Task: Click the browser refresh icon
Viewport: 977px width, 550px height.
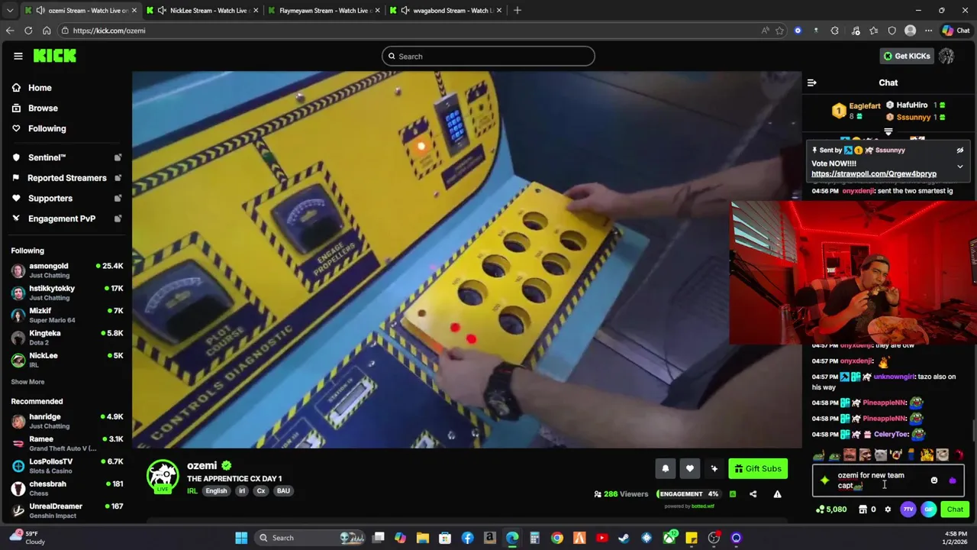Action: click(28, 31)
